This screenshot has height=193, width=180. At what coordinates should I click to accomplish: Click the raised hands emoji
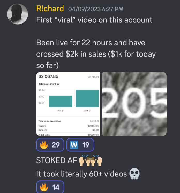(91, 160)
